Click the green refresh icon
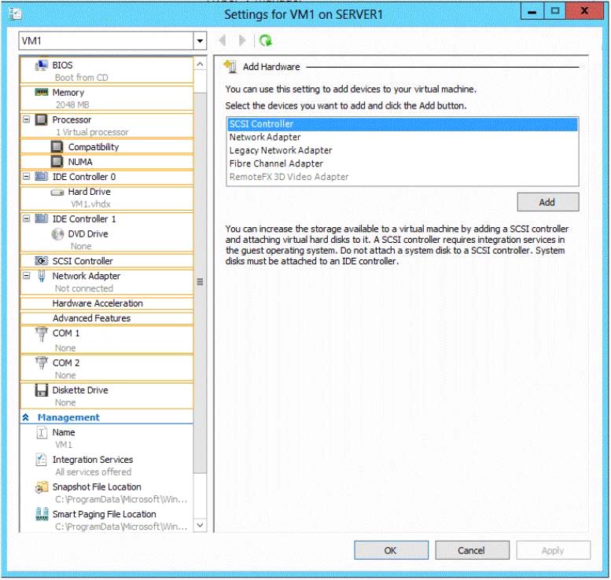Viewport: 611px width, 580px height. (265, 40)
